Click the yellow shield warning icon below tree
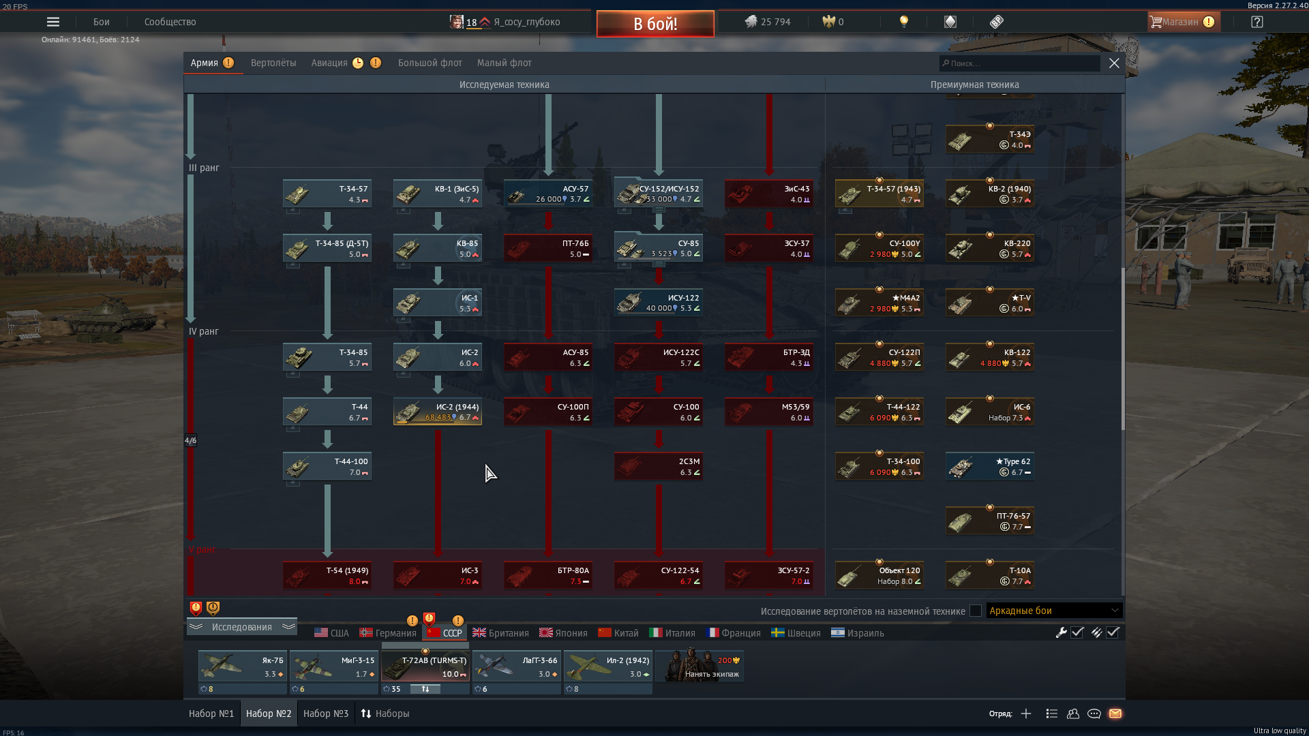The height and width of the screenshot is (736, 1309). 213,607
